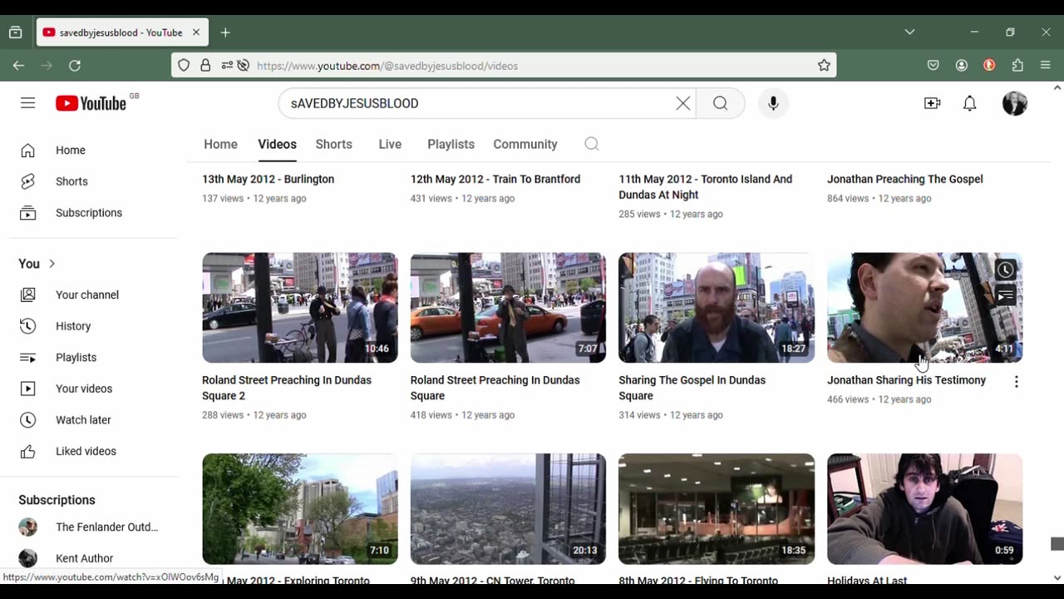Screen dimensions: 1064x599
Task: Click the magnifier search button
Action: [x=720, y=103]
